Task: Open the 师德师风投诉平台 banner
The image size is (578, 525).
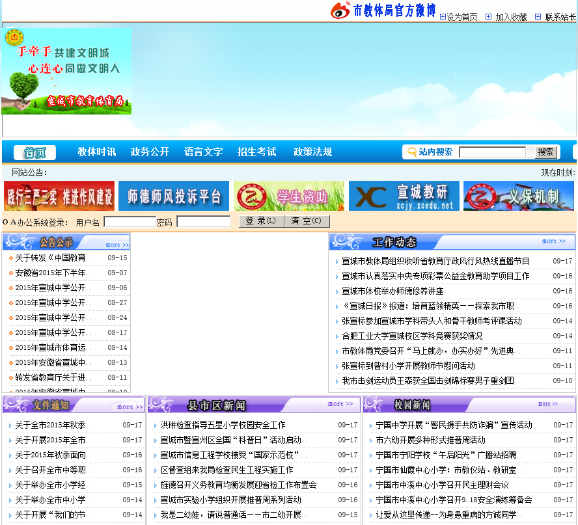Action: (x=174, y=196)
